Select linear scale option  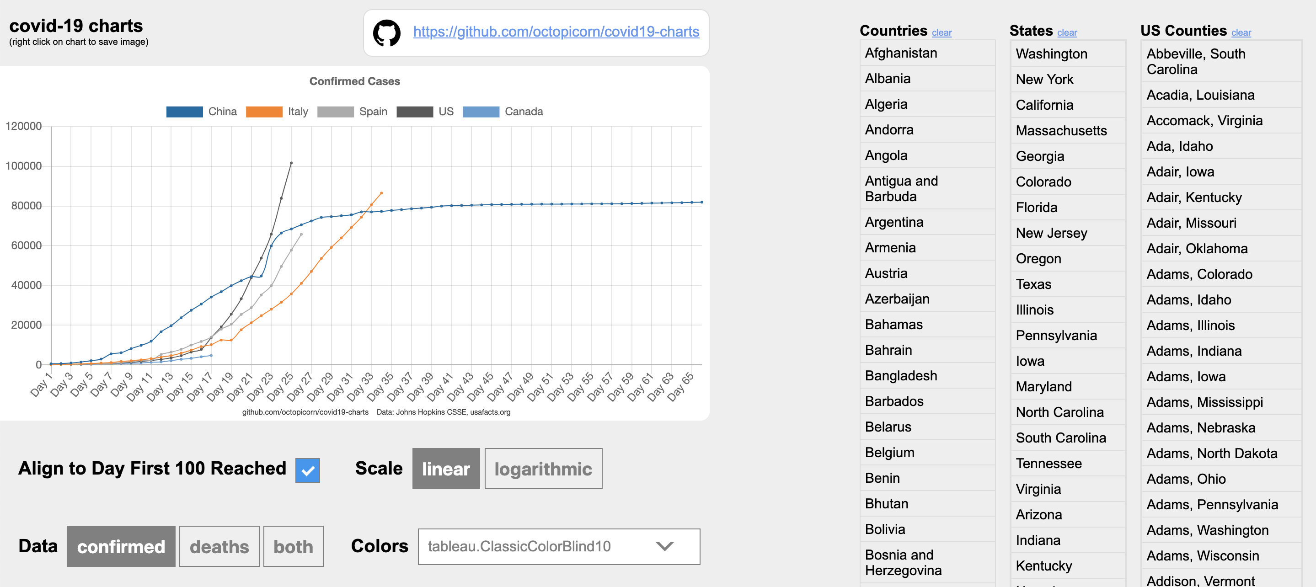point(445,469)
